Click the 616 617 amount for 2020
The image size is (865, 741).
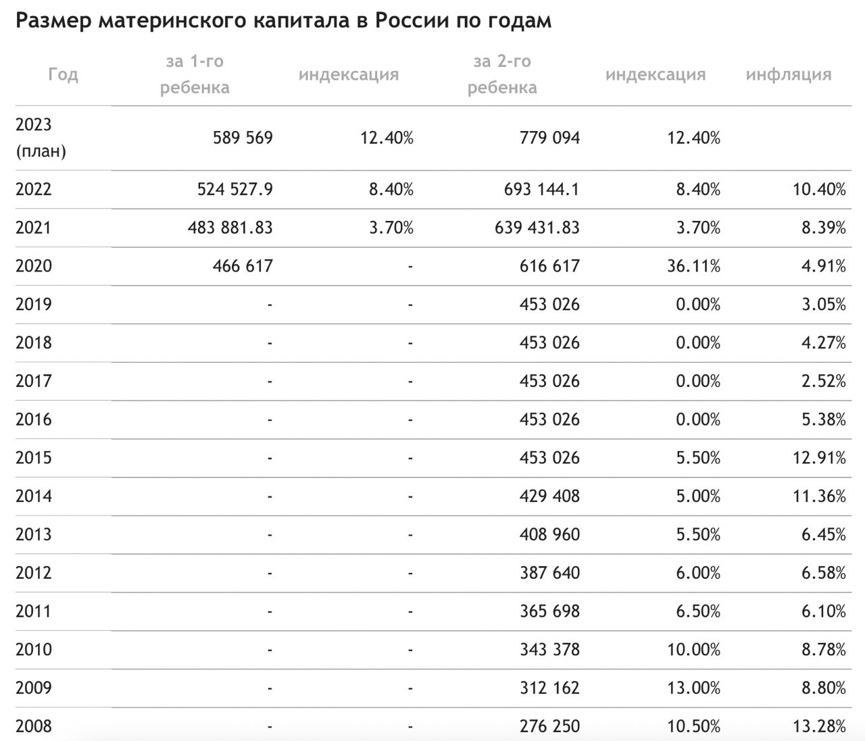click(549, 266)
